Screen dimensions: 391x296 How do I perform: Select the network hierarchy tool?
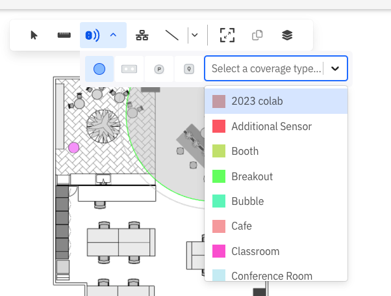click(x=142, y=35)
